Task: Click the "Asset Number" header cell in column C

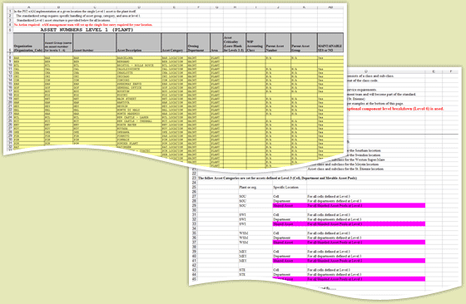Action: click(94, 42)
